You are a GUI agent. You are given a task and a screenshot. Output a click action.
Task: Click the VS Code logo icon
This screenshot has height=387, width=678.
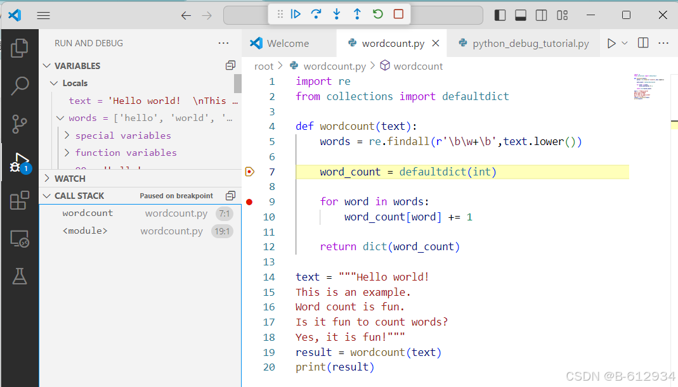tap(15, 15)
